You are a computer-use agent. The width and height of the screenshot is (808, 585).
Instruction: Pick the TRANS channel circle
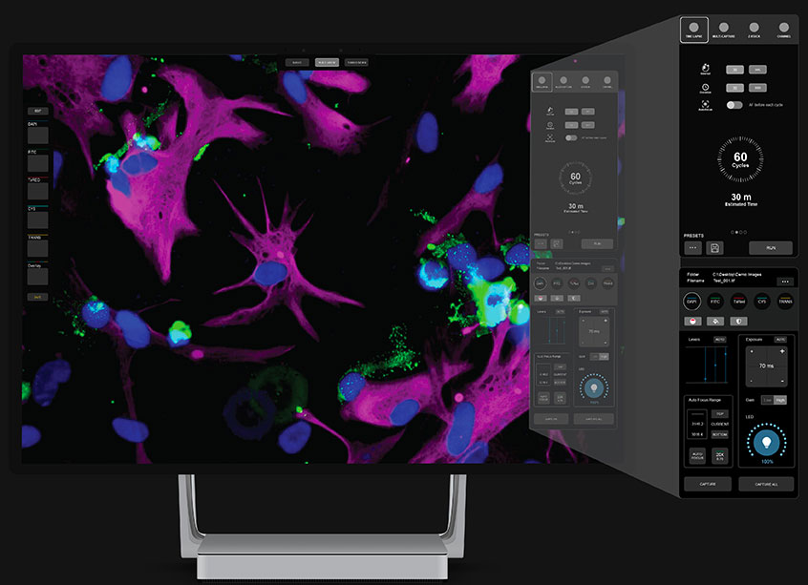784,302
